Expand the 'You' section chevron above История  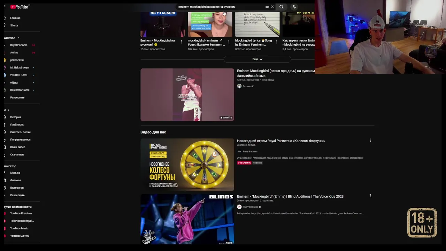pyautogui.click(x=8, y=110)
